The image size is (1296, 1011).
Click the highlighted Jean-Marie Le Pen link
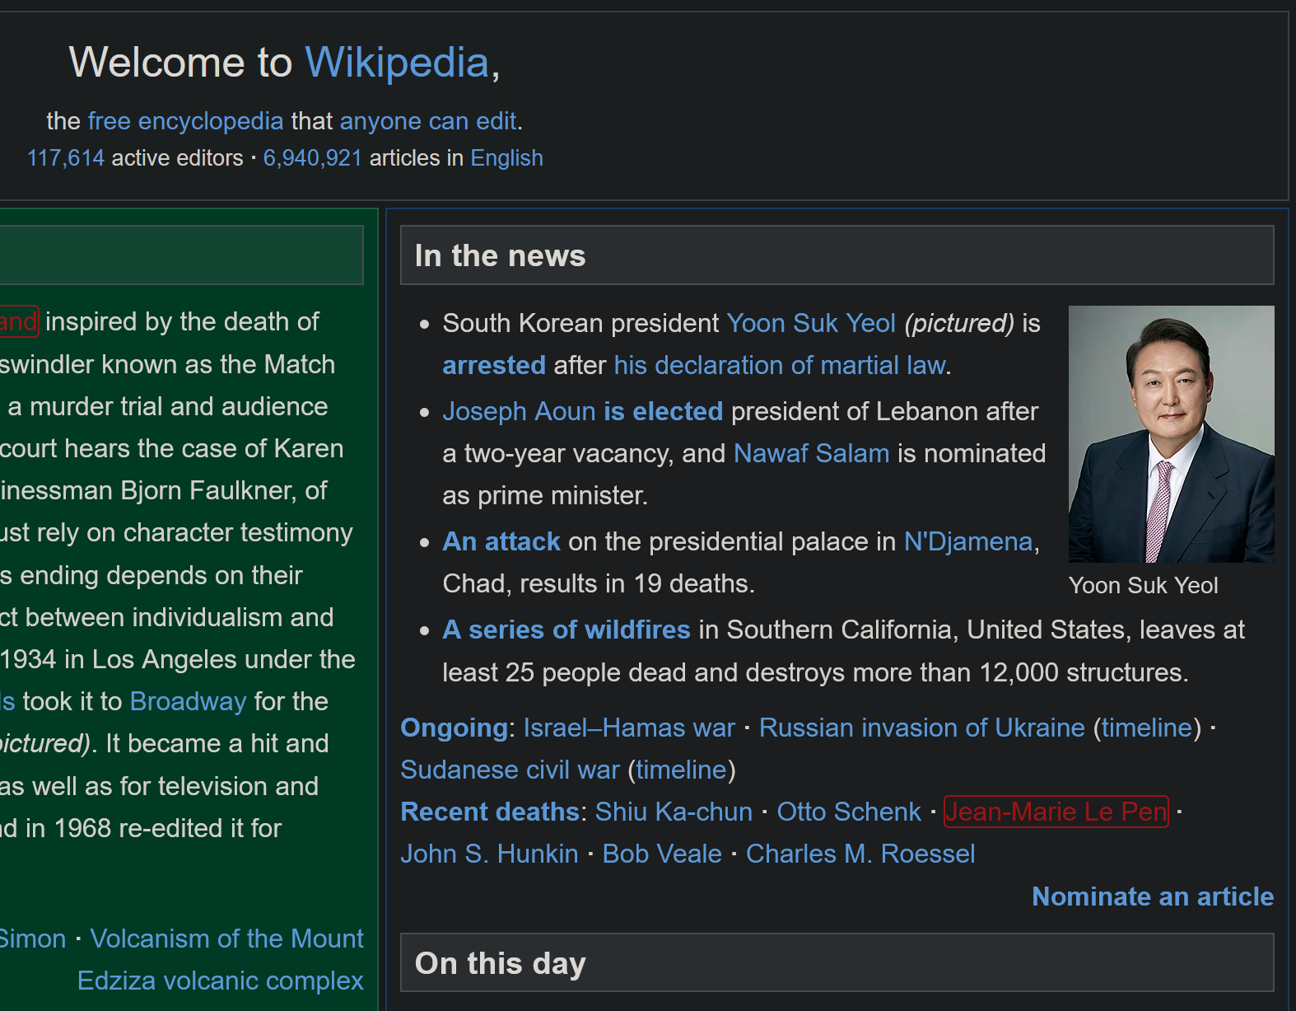1056,812
